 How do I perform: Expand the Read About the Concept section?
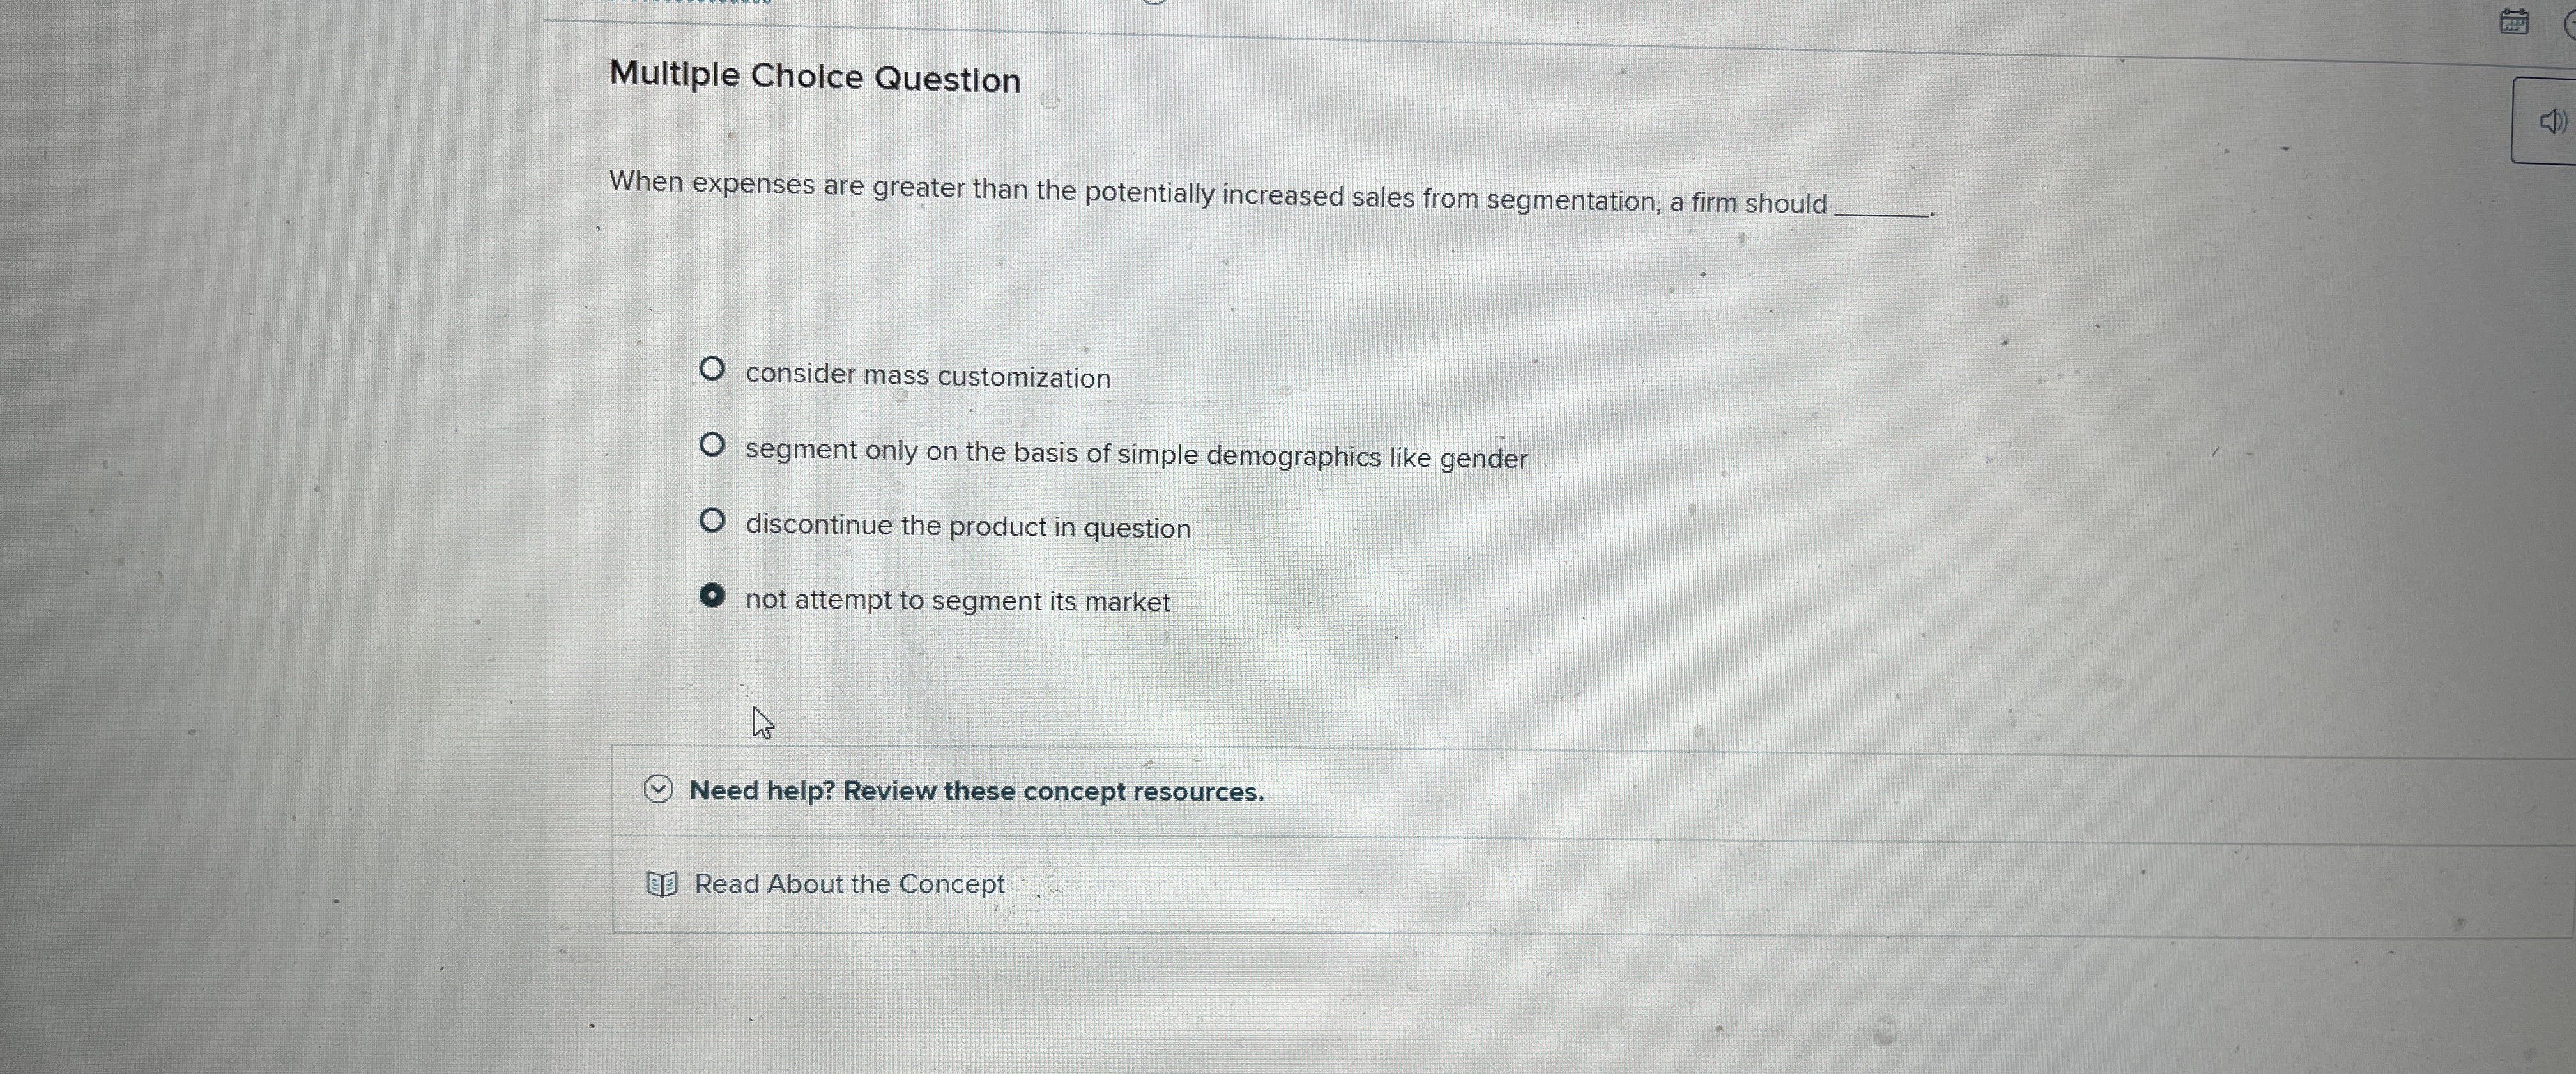click(x=849, y=883)
